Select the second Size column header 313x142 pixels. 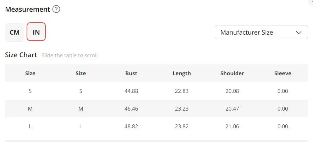click(81, 73)
